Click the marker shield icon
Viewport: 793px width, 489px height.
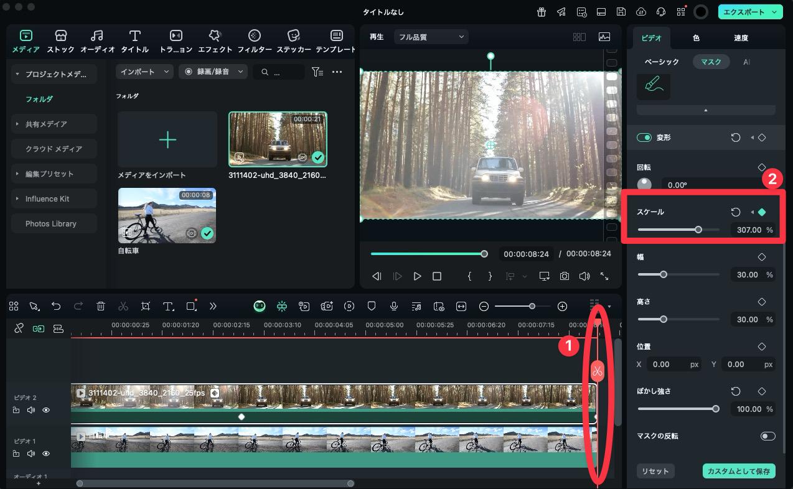point(372,306)
